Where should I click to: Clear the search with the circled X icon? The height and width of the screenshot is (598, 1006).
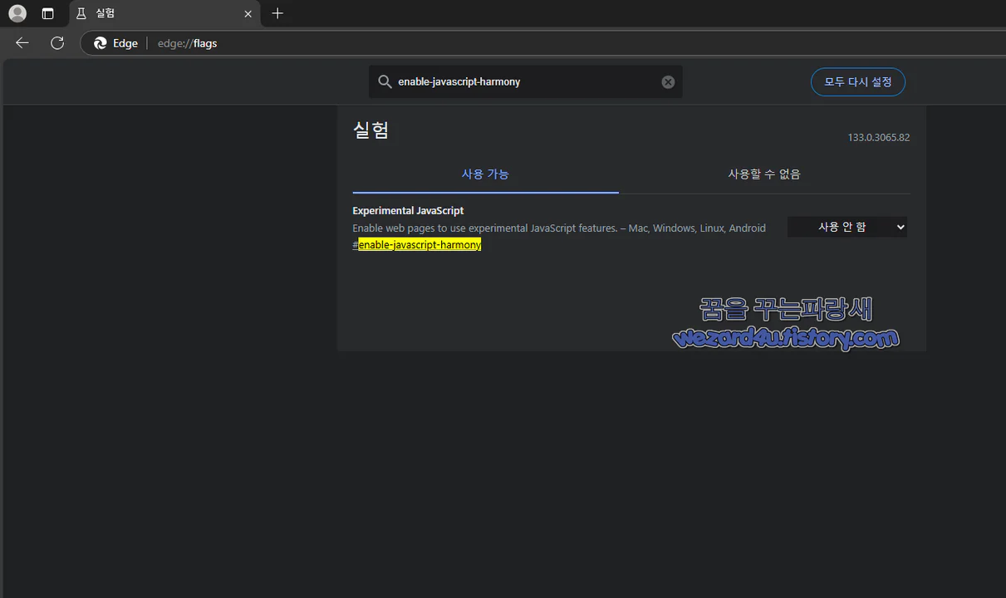(668, 81)
